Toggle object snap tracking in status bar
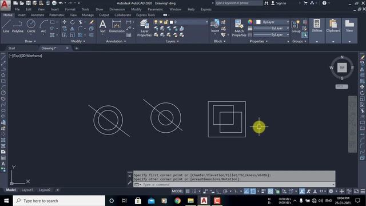Image resolution: width=366 pixels, height=206 pixels. click(x=246, y=191)
